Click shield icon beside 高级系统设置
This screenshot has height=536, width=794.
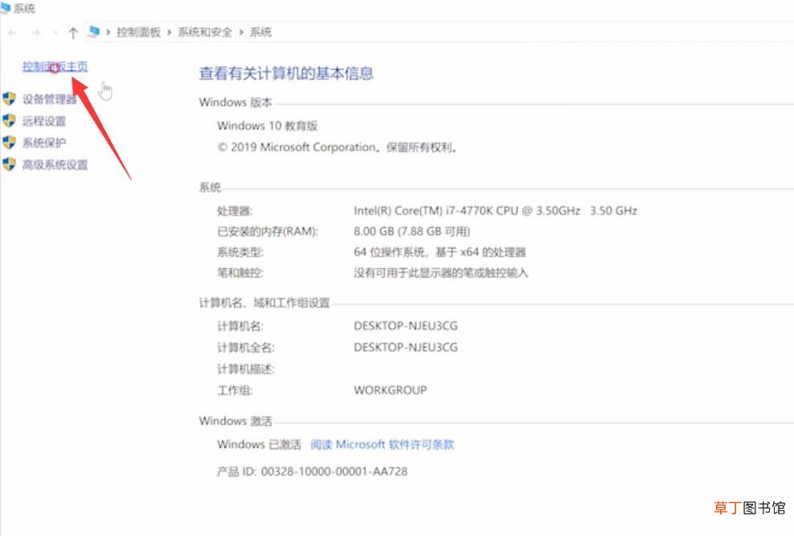click(x=9, y=164)
